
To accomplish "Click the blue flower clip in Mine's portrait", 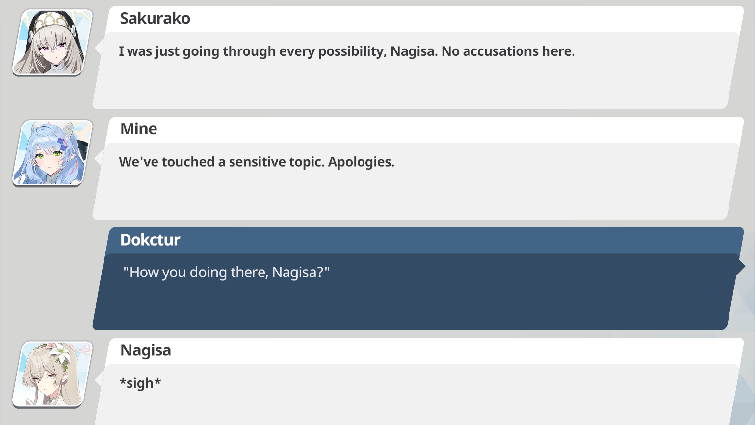I will pyautogui.click(x=62, y=144).
